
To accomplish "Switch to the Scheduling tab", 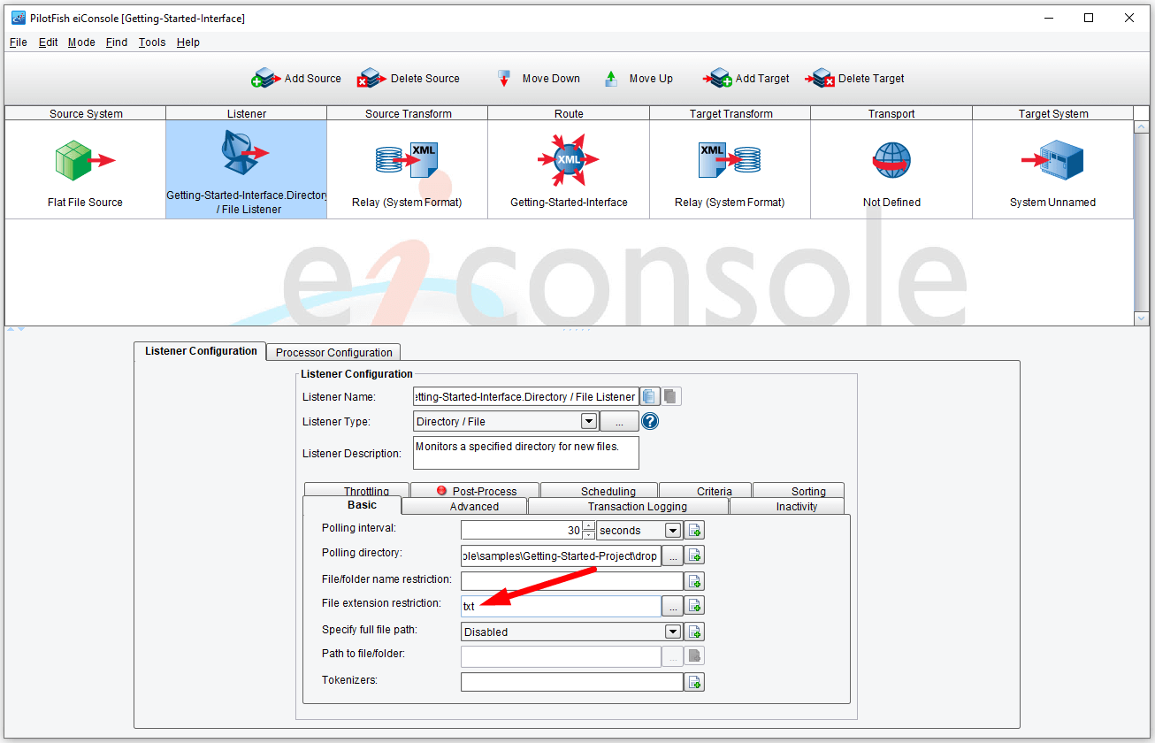I will click(600, 490).
